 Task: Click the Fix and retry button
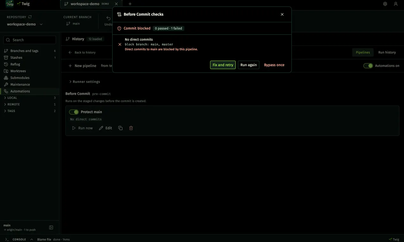(223, 65)
